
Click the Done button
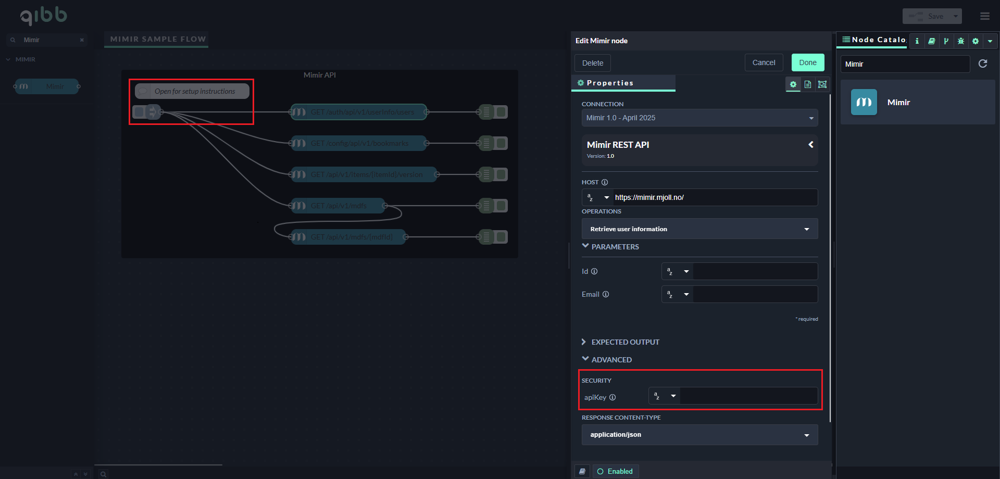click(x=807, y=62)
